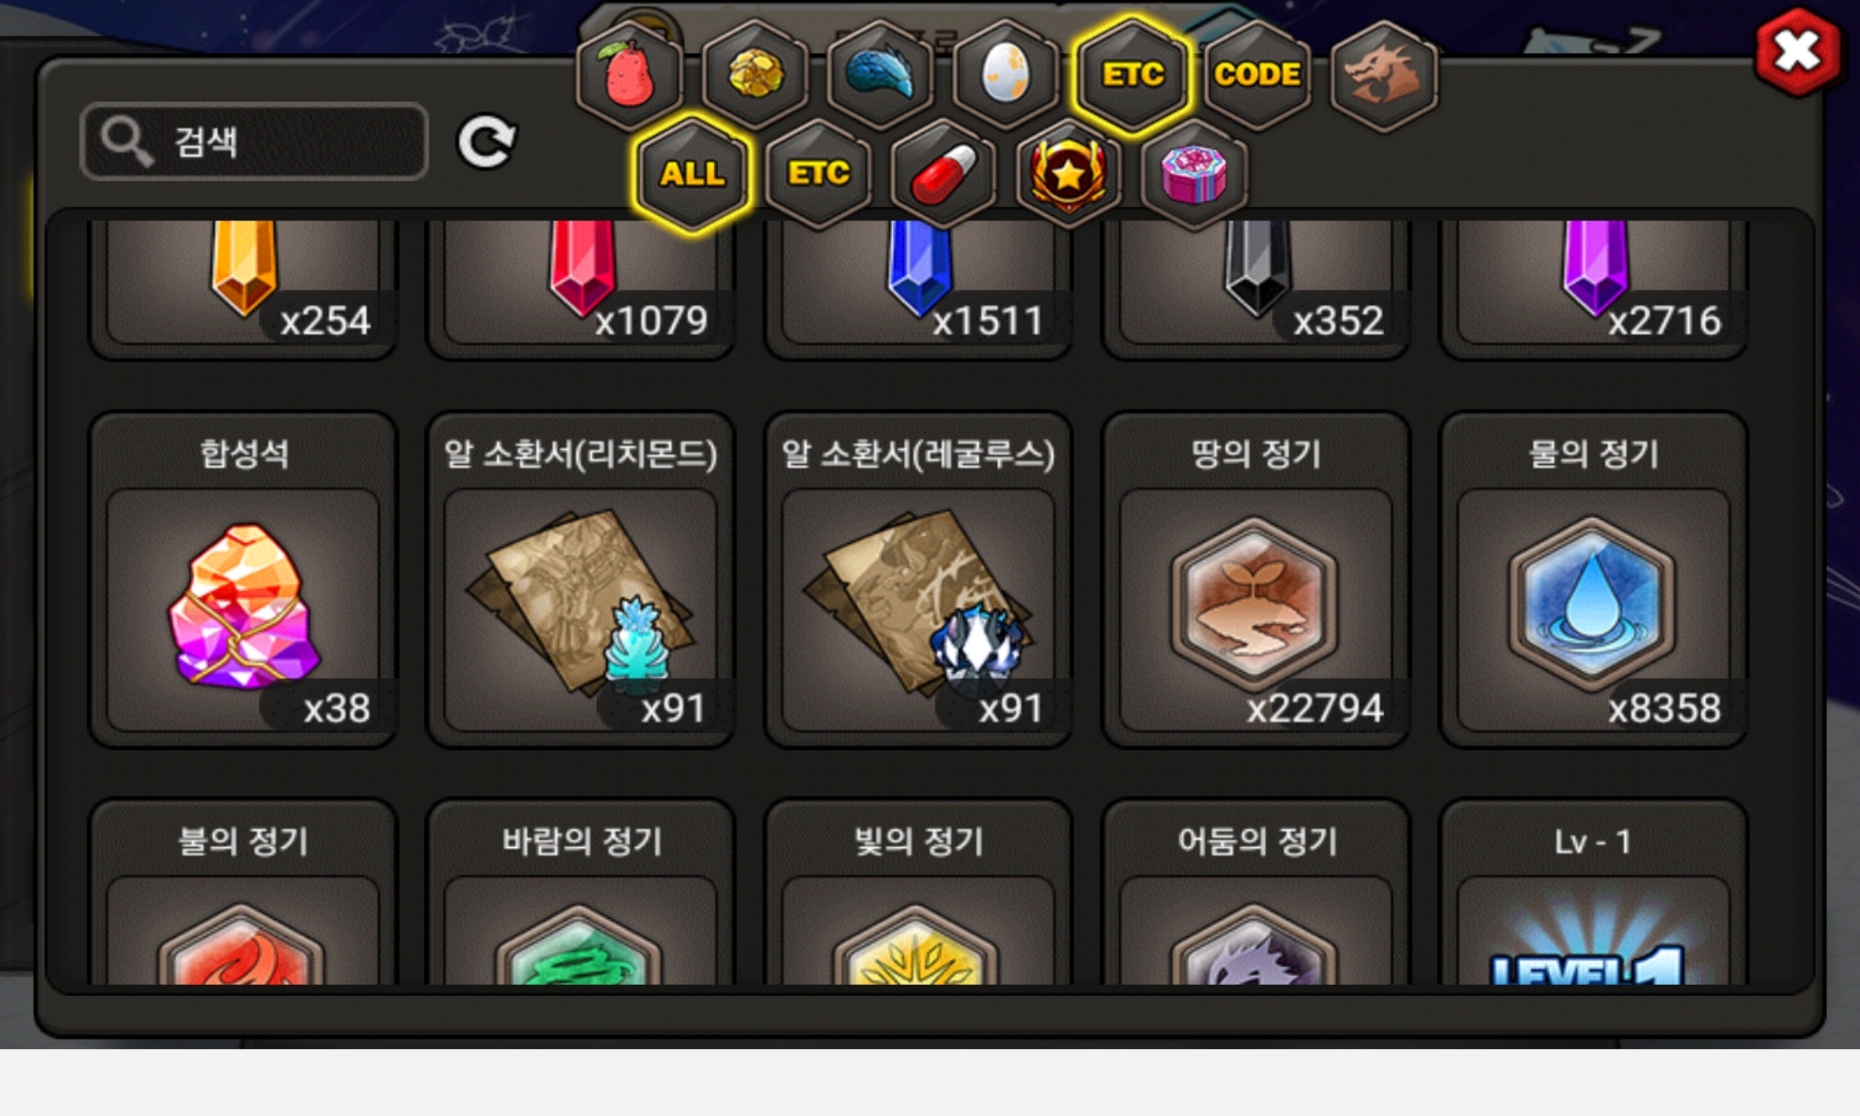Filter by pink gift box items
Viewport: 1860px width, 1116px height.
coord(1194,174)
